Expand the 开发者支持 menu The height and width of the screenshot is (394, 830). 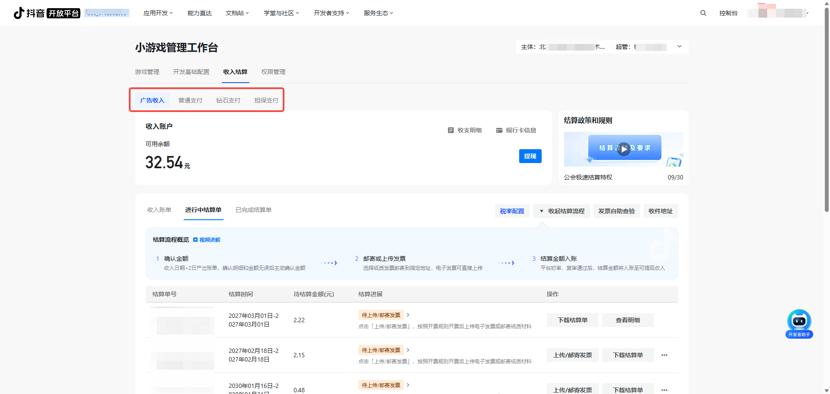tap(331, 13)
